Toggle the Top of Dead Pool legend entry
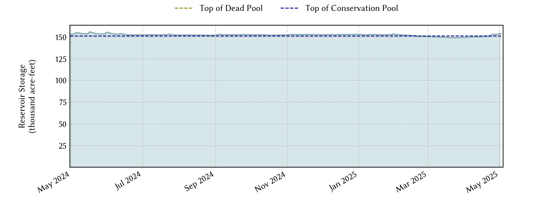559x209 pixels. [219, 8]
